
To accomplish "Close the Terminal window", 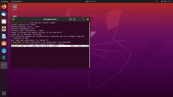I will 88,19.
